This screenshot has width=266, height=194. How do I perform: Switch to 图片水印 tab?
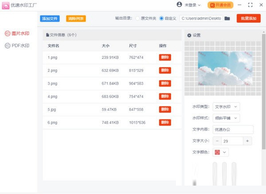click(x=17, y=34)
